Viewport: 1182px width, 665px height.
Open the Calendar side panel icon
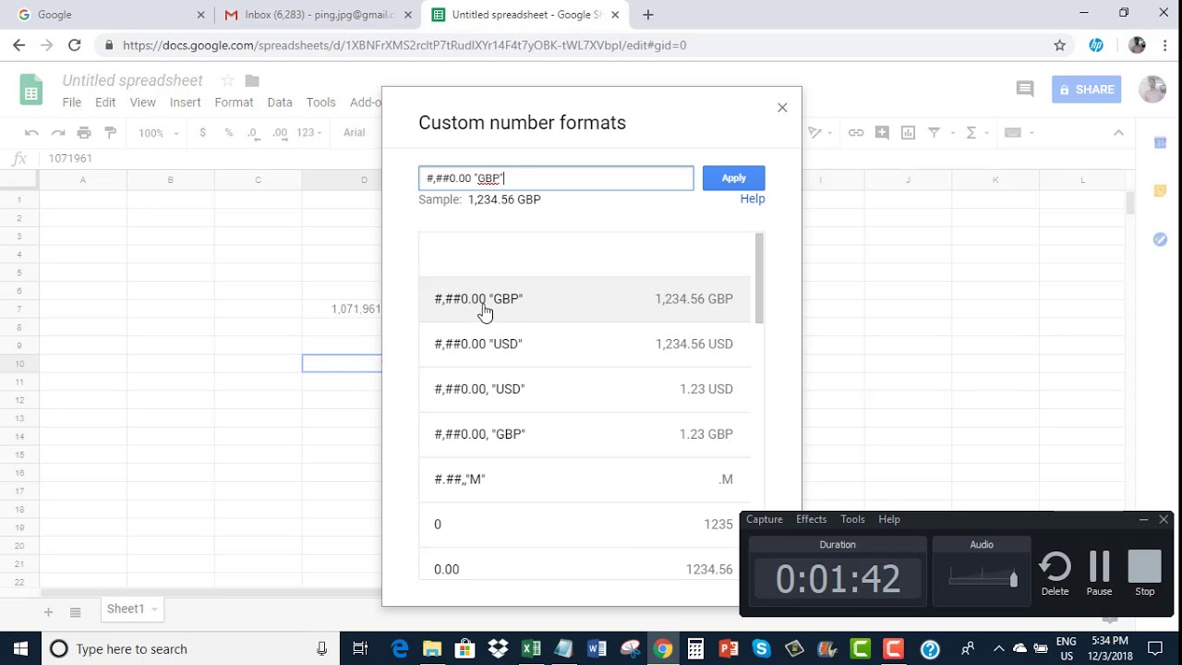click(x=1160, y=142)
